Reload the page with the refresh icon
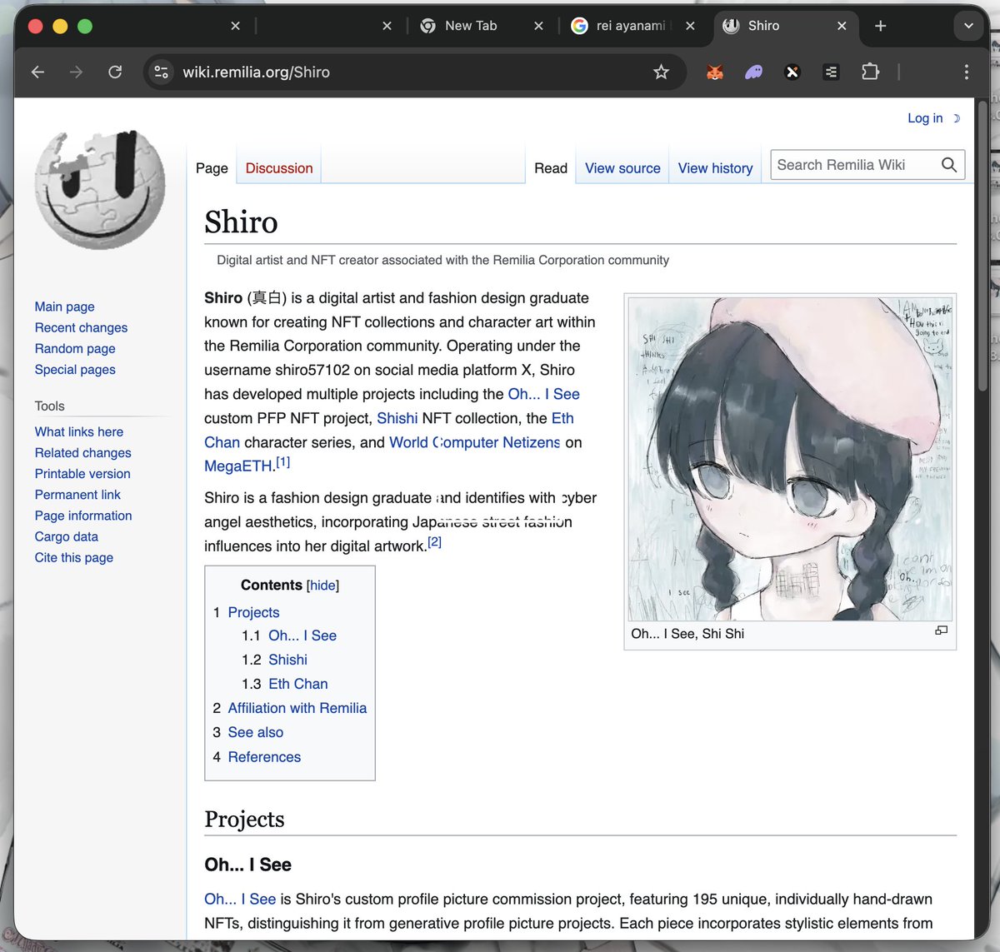 pos(115,72)
